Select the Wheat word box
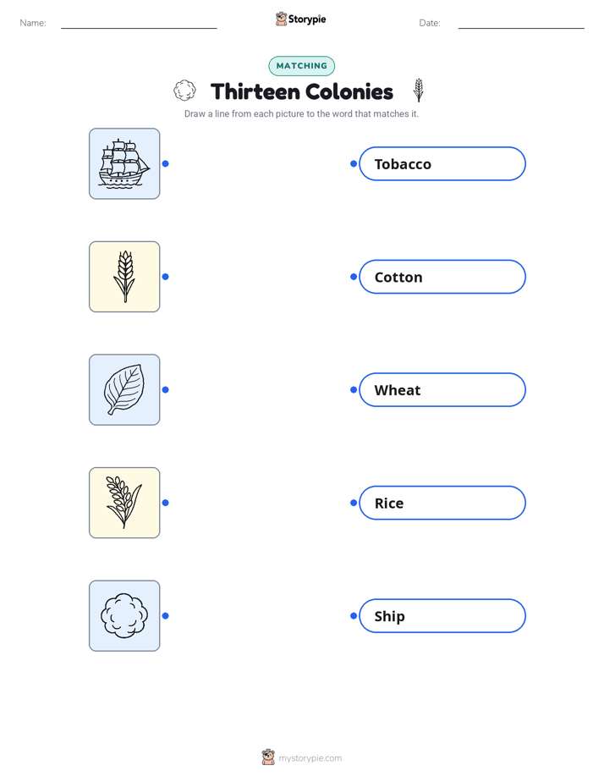 click(x=442, y=389)
